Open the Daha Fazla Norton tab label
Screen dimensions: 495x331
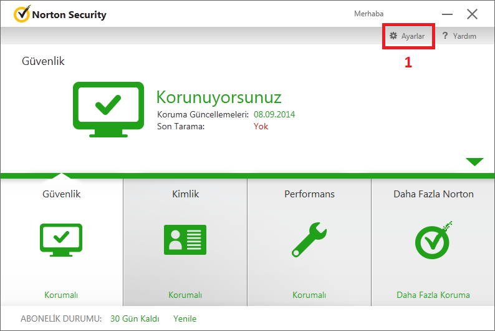coord(433,194)
